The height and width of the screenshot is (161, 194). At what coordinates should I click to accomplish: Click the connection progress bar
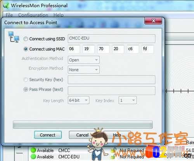(83, 125)
